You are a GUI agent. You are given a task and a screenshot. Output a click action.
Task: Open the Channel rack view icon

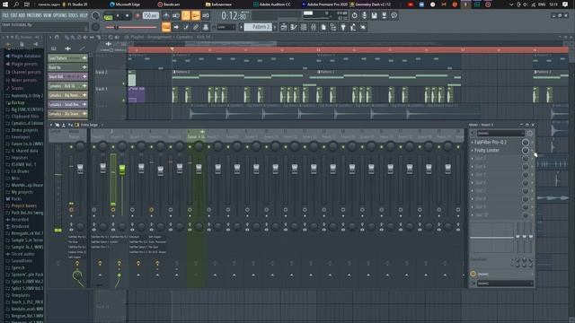click(304, 27)
